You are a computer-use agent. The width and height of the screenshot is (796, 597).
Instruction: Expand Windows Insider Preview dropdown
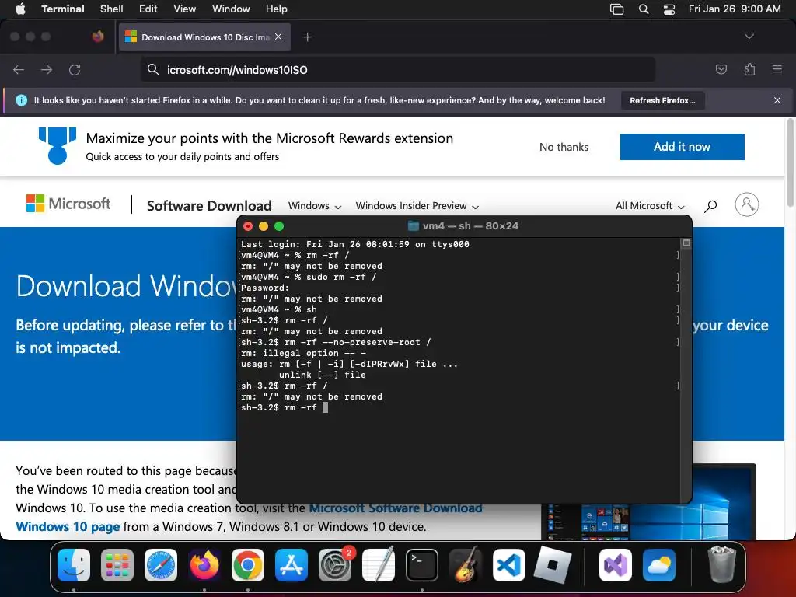(x=417, y=205)
